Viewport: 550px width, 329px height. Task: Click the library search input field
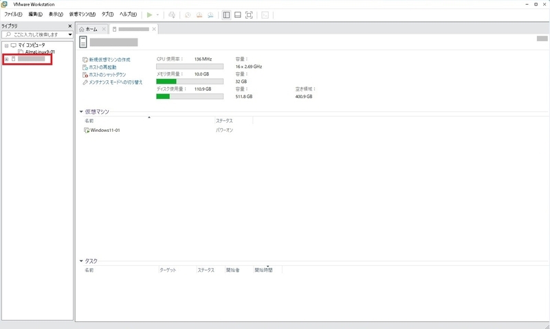[34, 34]
